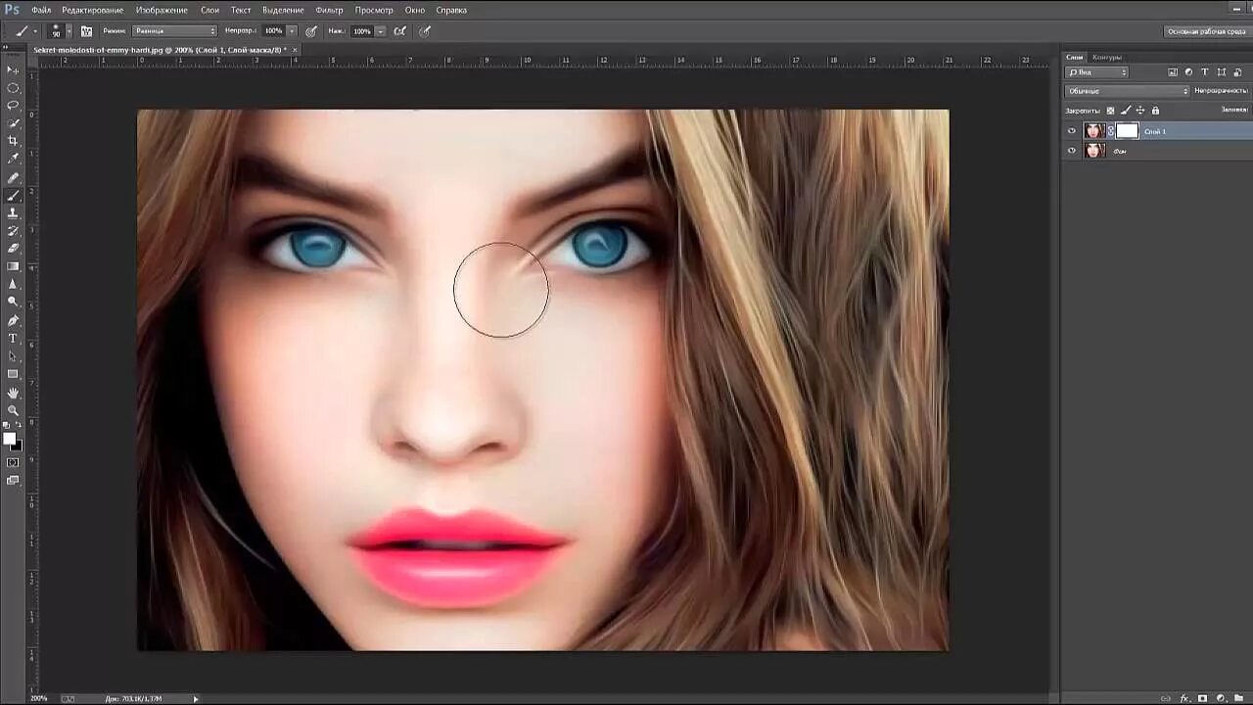Select the Rectangle shape tool
The height and width of the screenshot is (705, 1253).
pos(13,374)
